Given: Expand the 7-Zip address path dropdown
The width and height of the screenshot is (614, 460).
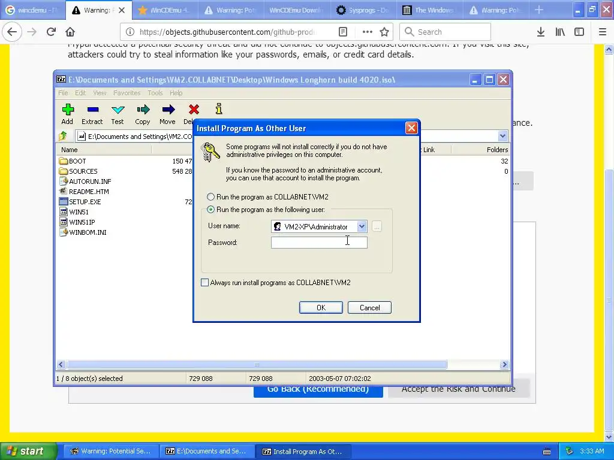Looking at the screenshot, I should pos(503,136).
